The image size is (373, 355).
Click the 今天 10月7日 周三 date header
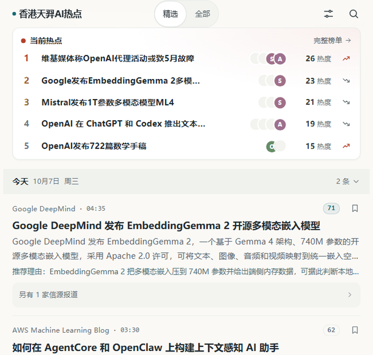45,181
